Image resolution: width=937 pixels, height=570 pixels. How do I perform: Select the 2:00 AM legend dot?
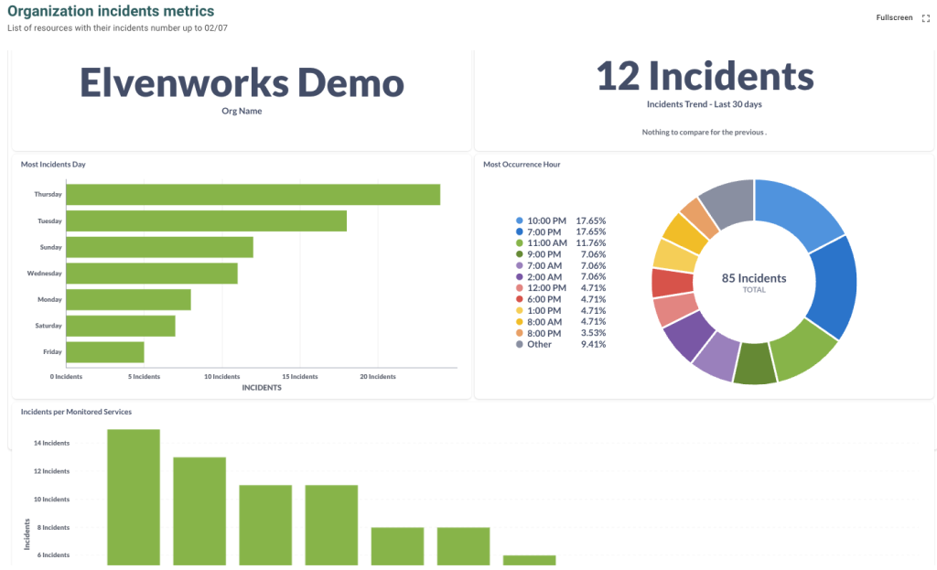(x=520, y=276)
